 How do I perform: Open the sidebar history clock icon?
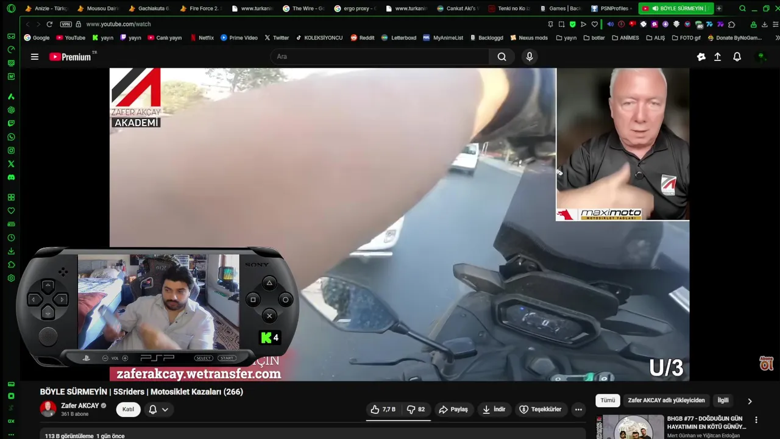coord(11,238)
